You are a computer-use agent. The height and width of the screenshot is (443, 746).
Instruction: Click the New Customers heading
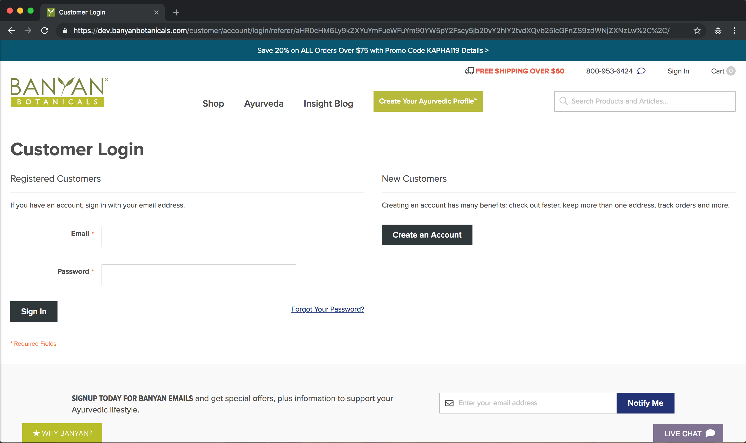click(x=414, y=179)
